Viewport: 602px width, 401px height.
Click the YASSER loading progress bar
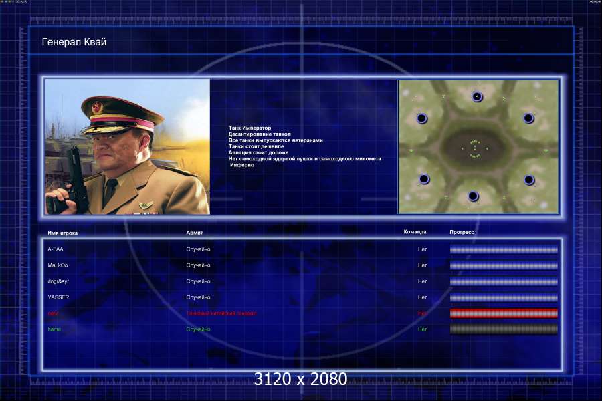tap(504, 298)
